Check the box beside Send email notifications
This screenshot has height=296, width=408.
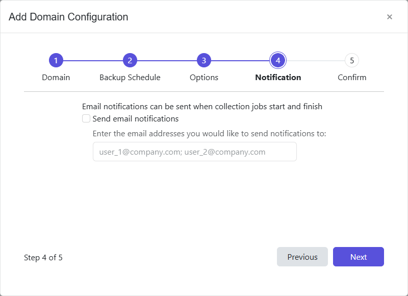[86, 118]
